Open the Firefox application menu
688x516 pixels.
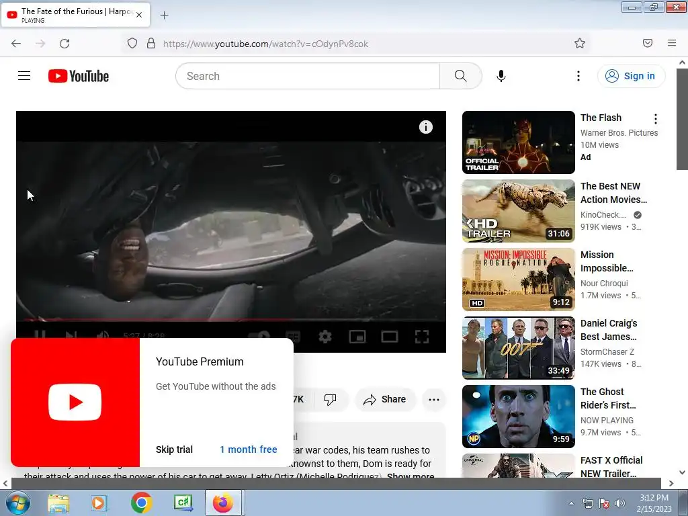672,43
